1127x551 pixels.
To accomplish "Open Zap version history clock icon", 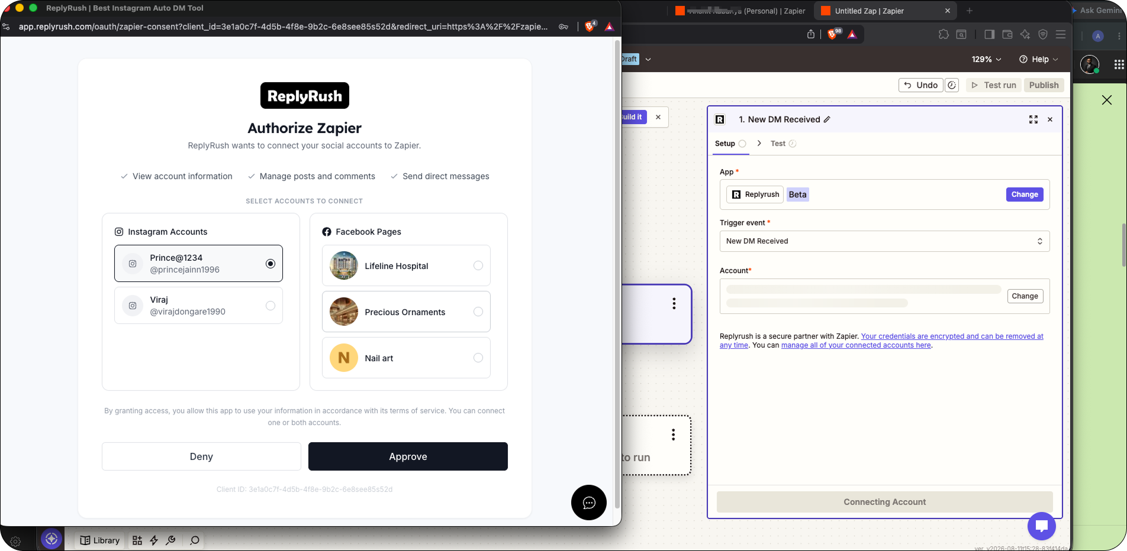I will coord(952,85).
